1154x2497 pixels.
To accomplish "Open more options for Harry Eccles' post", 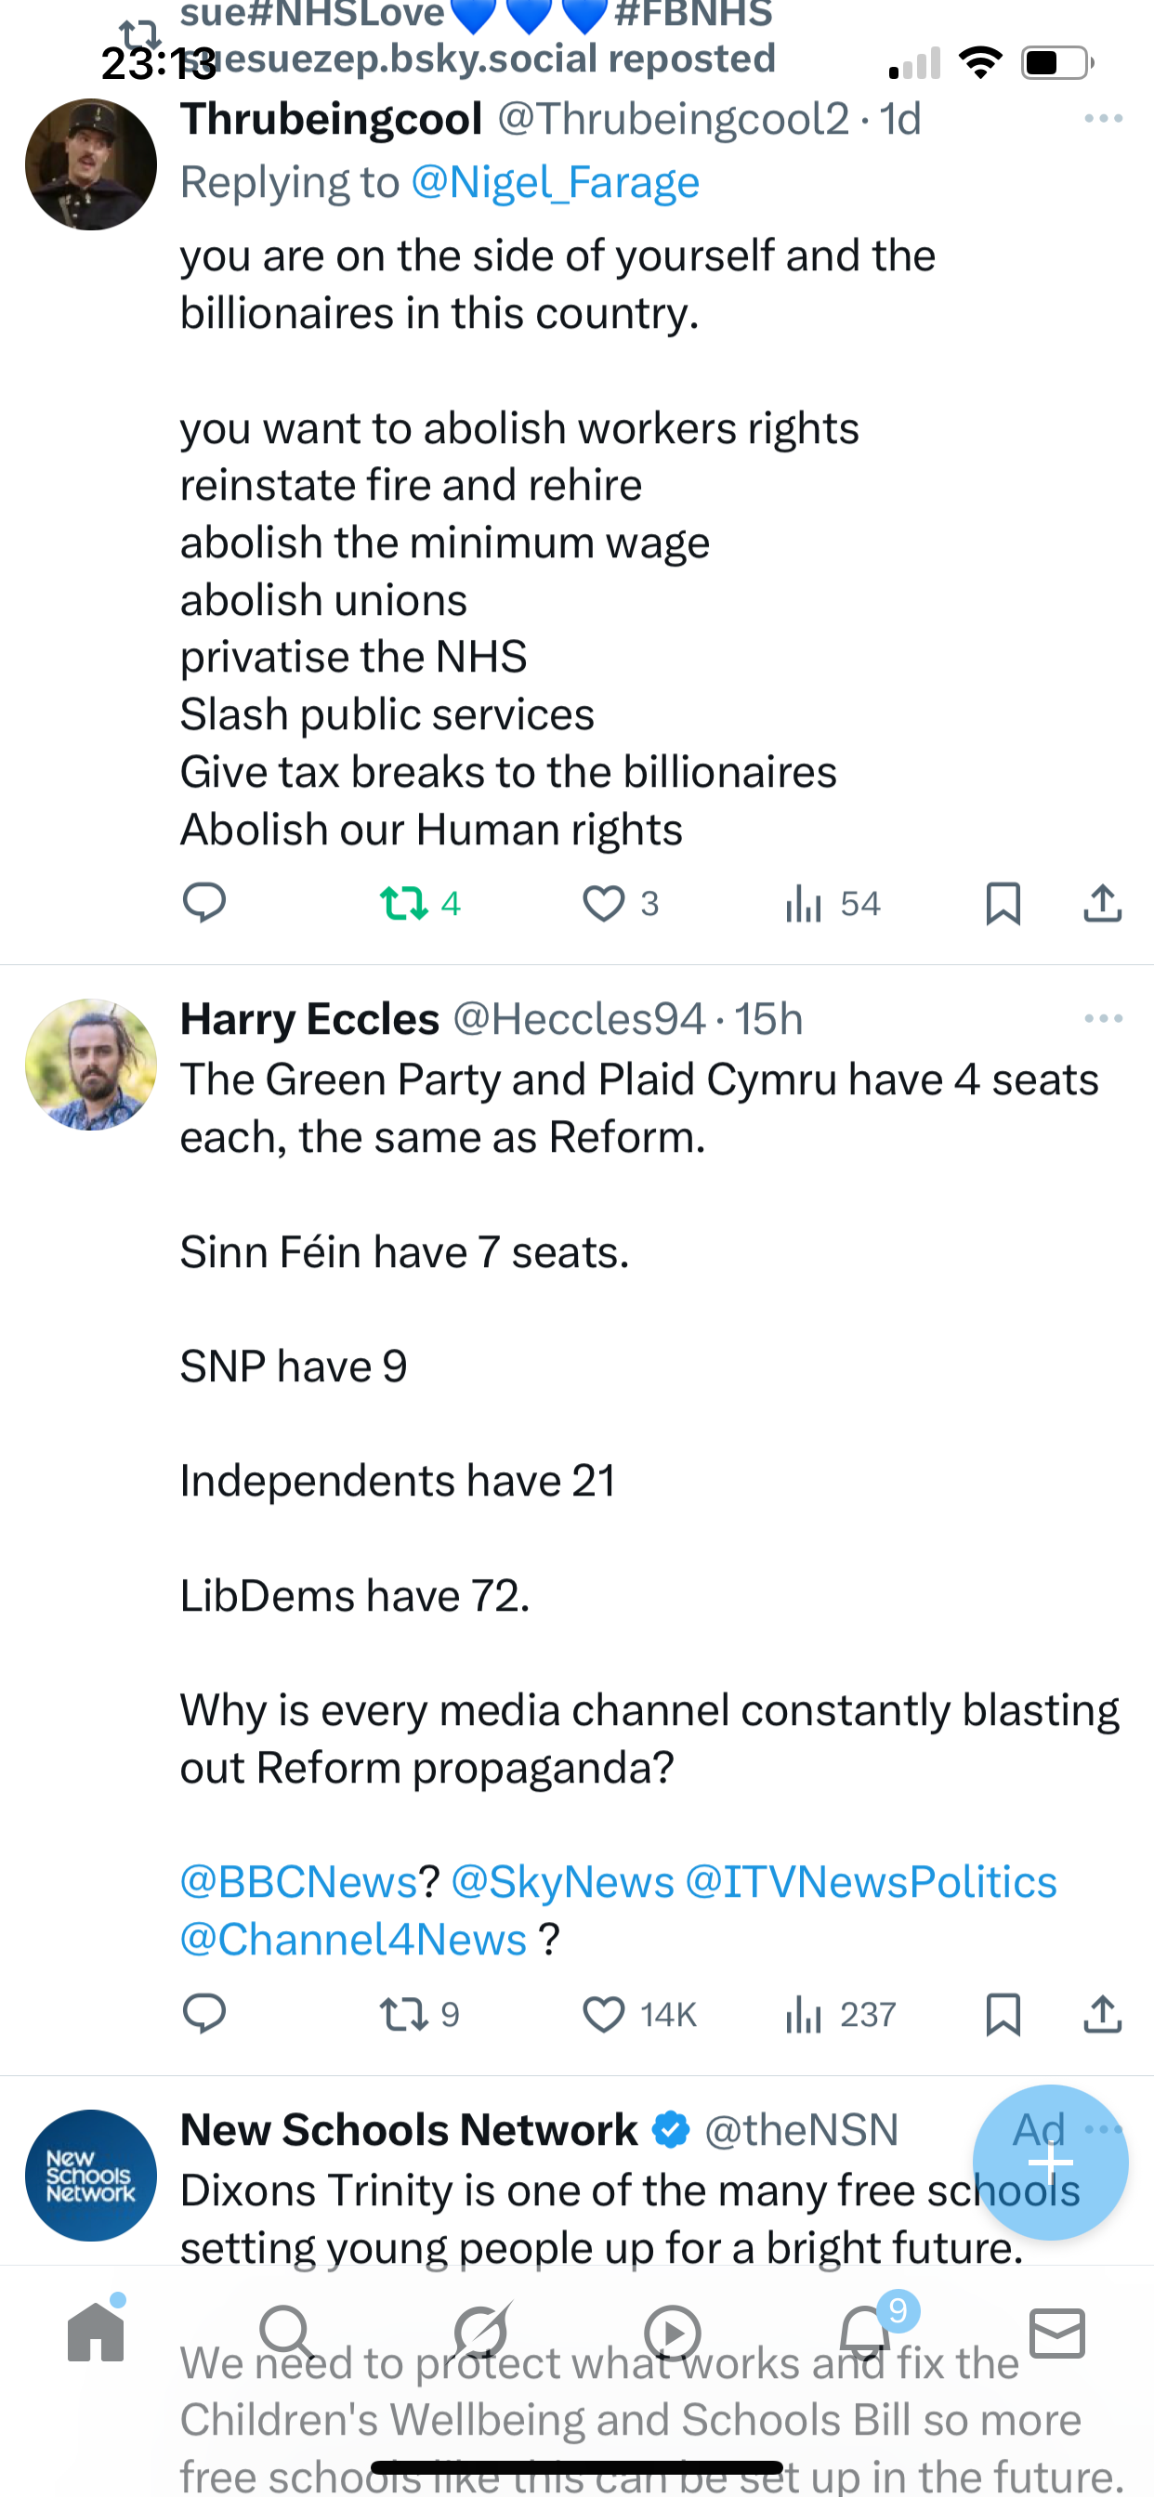I will 1103,1019.
